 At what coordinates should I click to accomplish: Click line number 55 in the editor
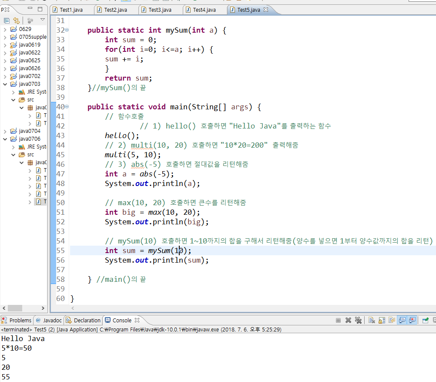(x=60, y=250)
